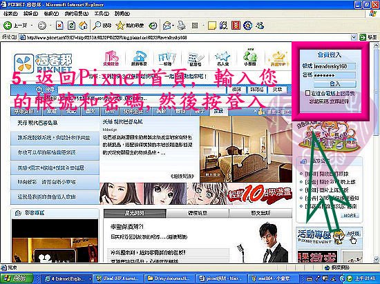The image size is (380, 284).
Task: Click the Messenger people toolbar icon
Action: pos(260,26)
